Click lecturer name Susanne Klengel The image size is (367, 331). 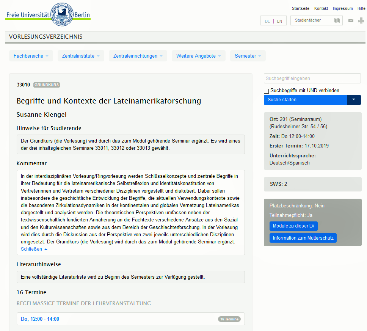(x=41, y=115)
